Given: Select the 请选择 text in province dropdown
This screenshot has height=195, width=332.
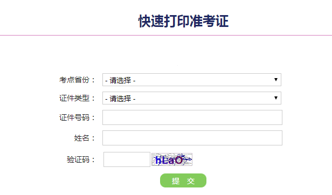Looking at the screenshot, I should point(120,80).
